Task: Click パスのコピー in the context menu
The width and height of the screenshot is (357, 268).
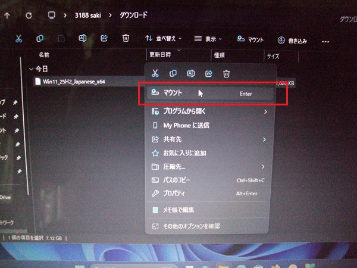Action: 177,180
